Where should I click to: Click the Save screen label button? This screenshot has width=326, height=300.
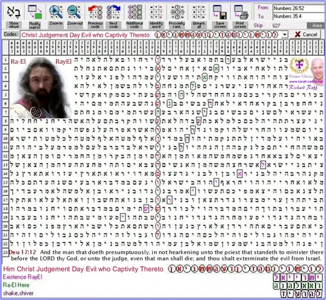click(x=220, y=25)
